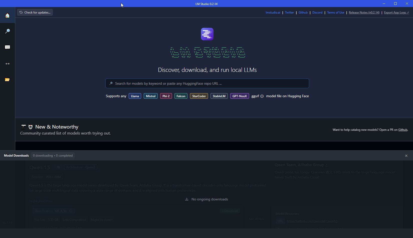Click the 'No ongoing downloads' message
Image resolution: width=413 pixels, height=238 pixels.
[210, 199]
